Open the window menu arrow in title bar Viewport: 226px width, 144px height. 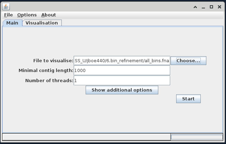(195, 7)
